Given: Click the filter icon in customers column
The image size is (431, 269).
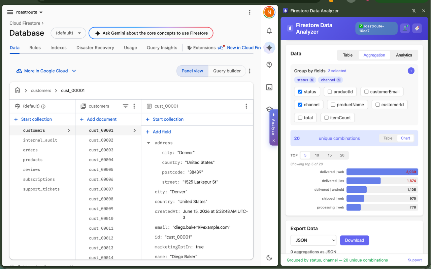Looking at the screenshot, I should (x=125, y=106).
